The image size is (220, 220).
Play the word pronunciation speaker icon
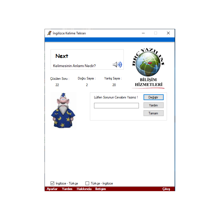pos(117,65)
